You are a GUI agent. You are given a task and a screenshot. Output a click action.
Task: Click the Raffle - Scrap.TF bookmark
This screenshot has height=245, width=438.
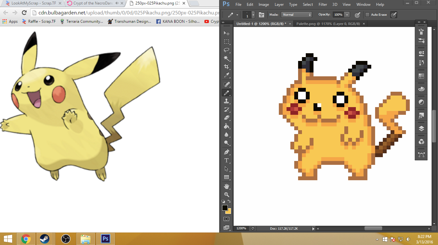click(x=39, y=21)
